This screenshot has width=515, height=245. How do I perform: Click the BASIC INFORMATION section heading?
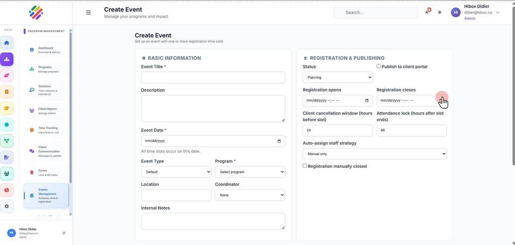coord(174,58)
